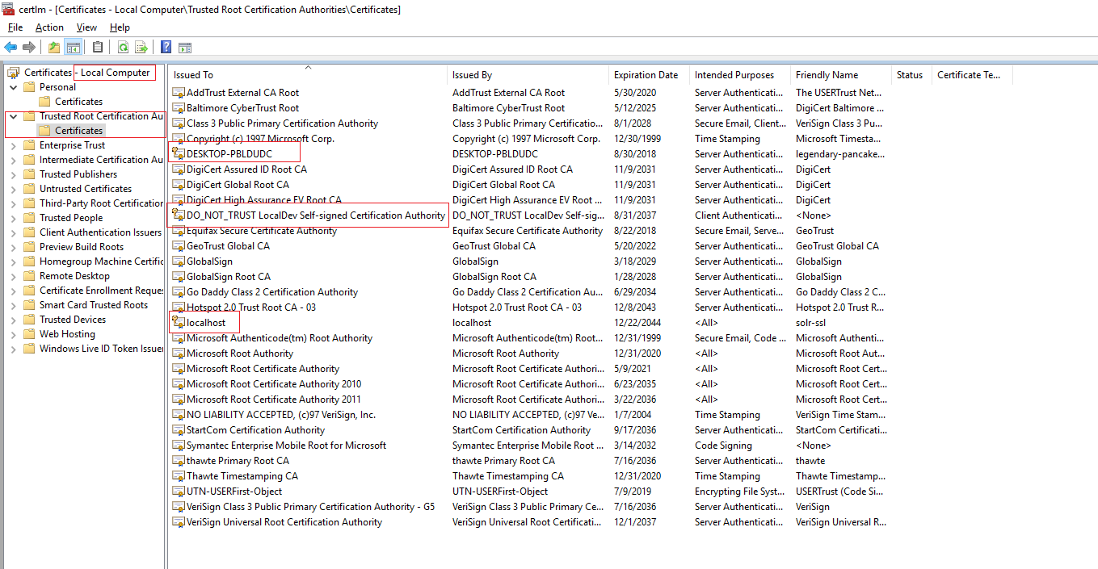1098x569 pixels.
Task: Collapse the Trusted Root Certification Authorities node
Action: point(13,115)
